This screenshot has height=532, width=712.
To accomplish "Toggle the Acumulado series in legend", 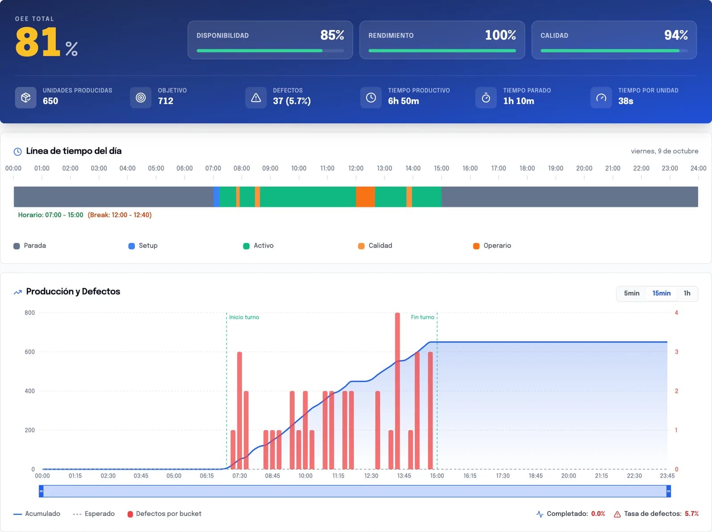I will (x=37, y=514).
